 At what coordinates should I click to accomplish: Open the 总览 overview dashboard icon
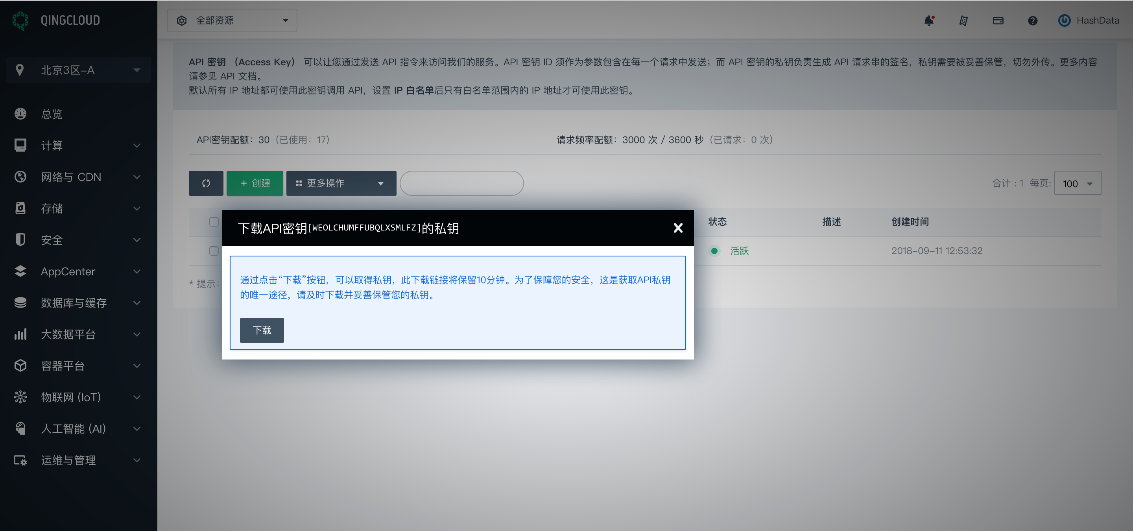[20, 114]
